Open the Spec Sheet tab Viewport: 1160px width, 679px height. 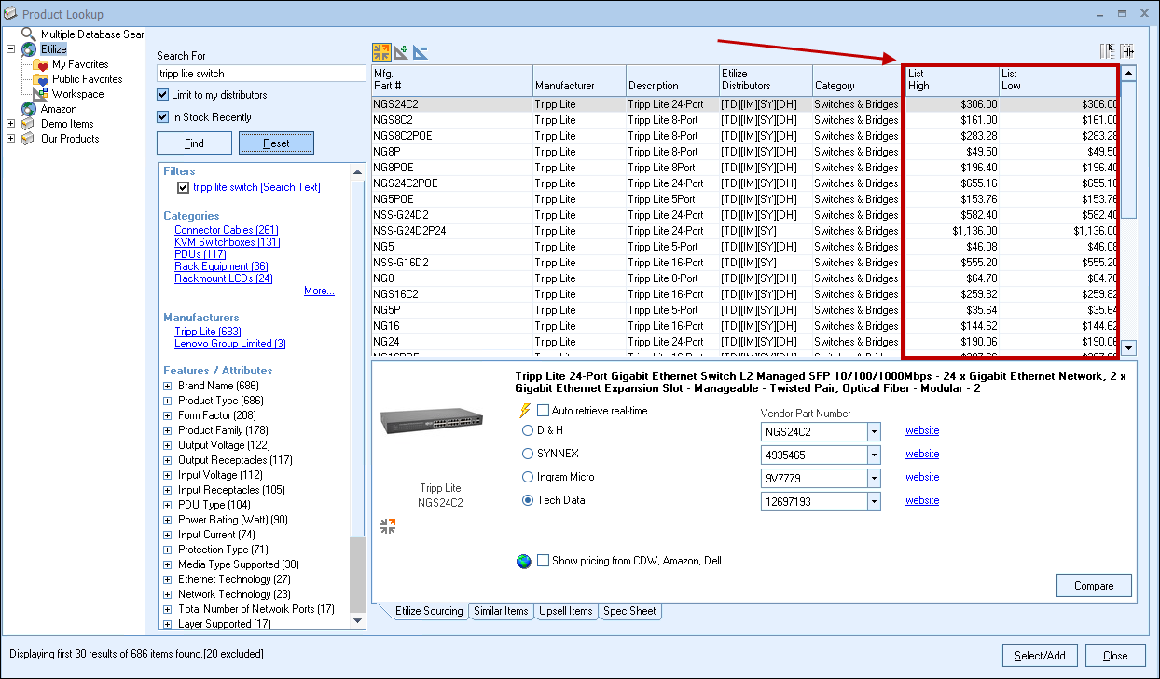[x=629, y=611]
